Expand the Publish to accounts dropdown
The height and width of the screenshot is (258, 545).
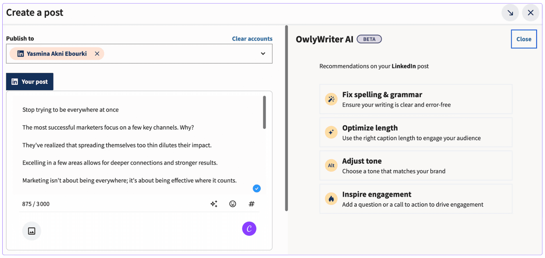[x=263, y=53]
